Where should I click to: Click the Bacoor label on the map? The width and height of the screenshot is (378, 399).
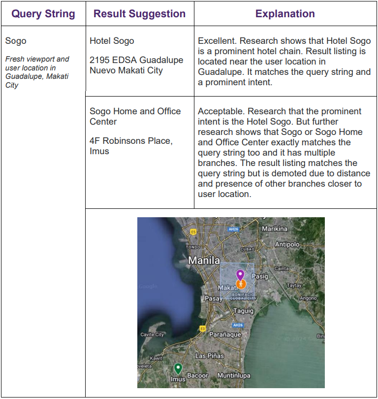tap(197, 375)
